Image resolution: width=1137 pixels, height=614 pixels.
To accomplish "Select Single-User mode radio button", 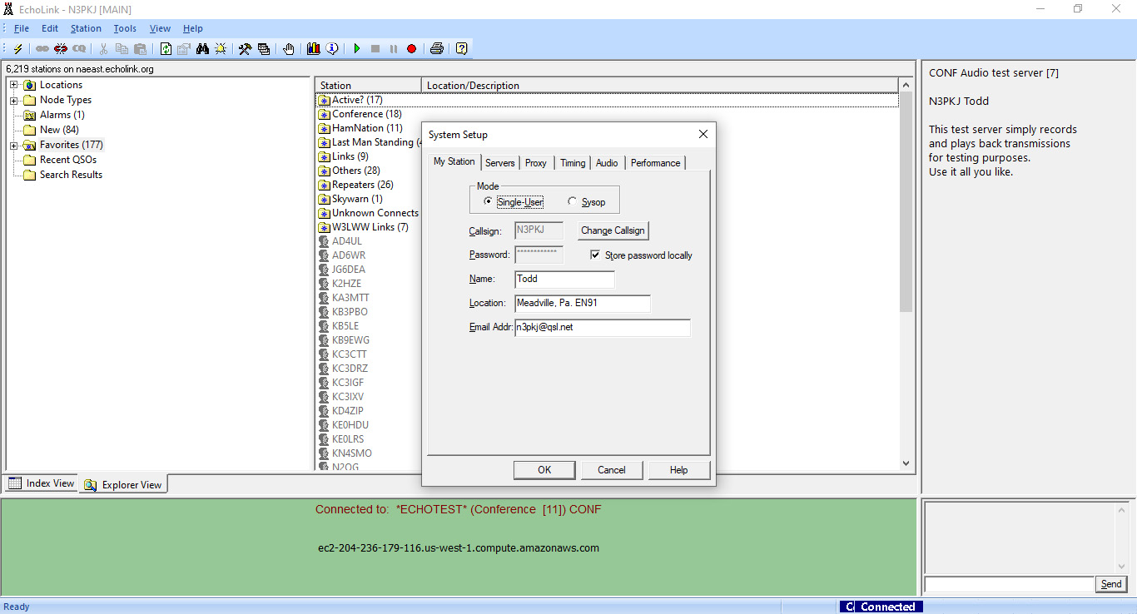I will [488, 202].
